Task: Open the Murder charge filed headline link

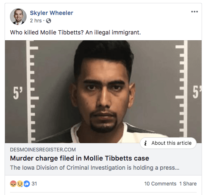Action: click(x=80, y=158)
